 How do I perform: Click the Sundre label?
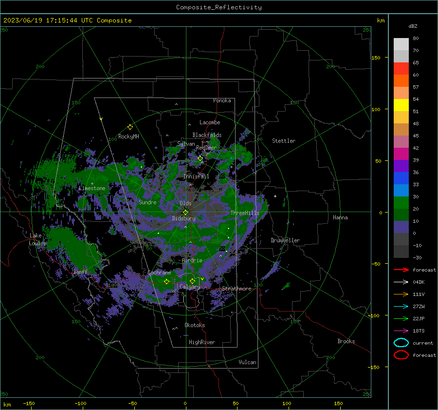(147, 202)
